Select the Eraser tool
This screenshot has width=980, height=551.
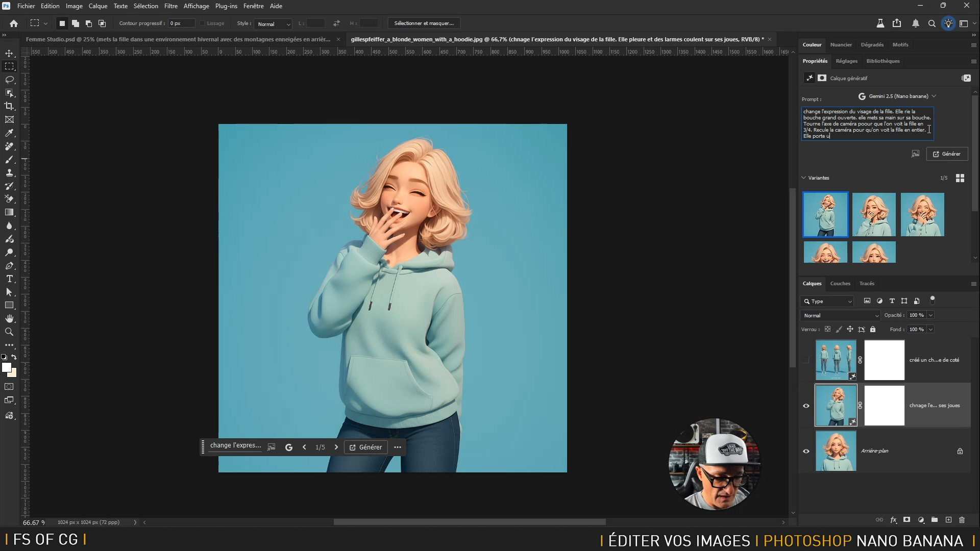pyautogui.click(x=9, y=199)
